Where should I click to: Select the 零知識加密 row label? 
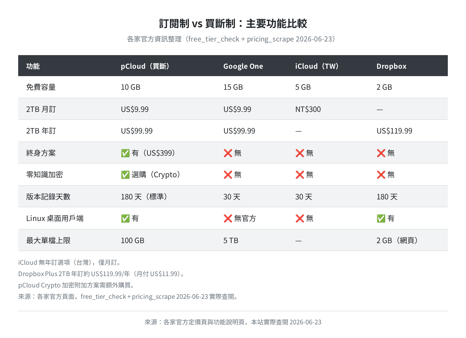(x=45, y=175)
